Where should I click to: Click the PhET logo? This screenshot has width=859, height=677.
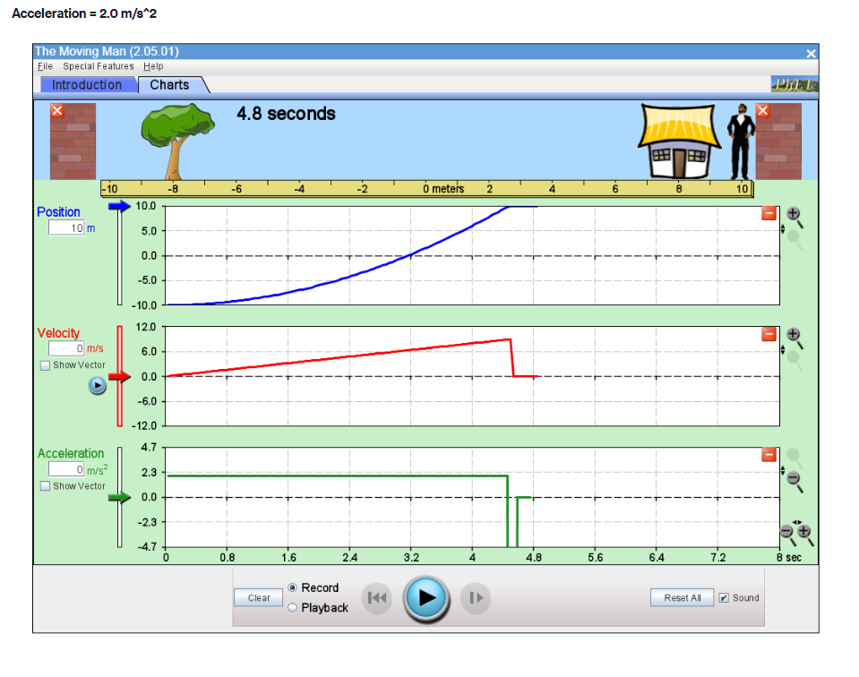point(797,81)
